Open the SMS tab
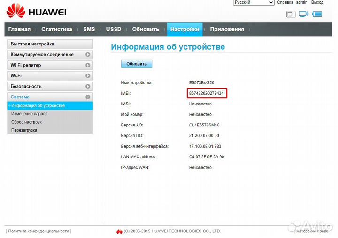Image resolution: width=338 pixels, height=238 pixels. tap(89, 29)
